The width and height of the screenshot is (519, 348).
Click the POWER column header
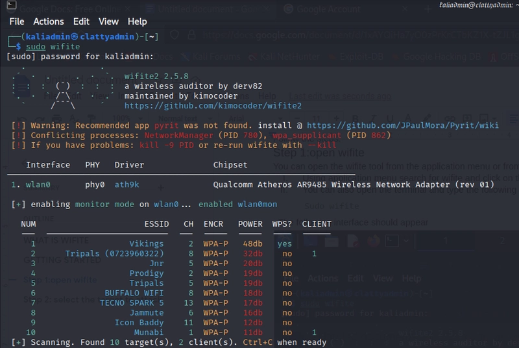250,224
